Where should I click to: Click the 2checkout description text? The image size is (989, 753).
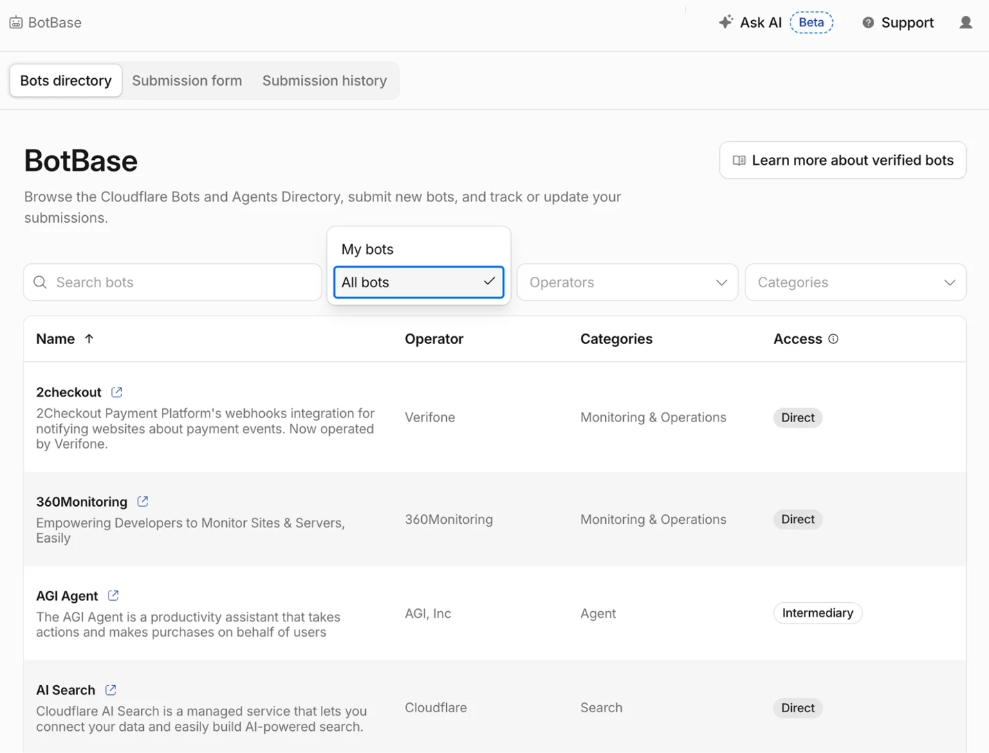[205, 428]
